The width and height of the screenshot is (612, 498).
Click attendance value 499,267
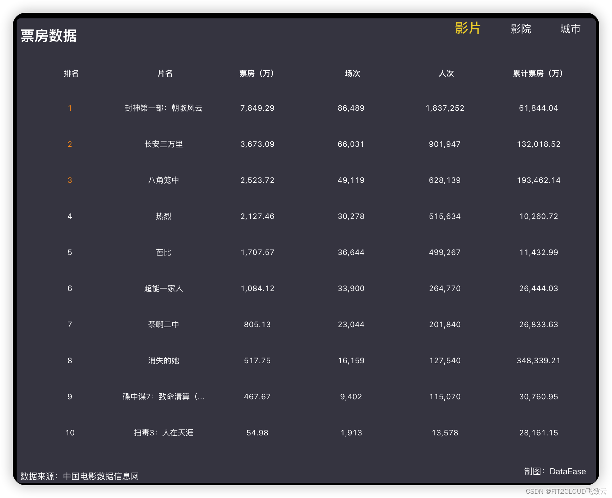445,252
